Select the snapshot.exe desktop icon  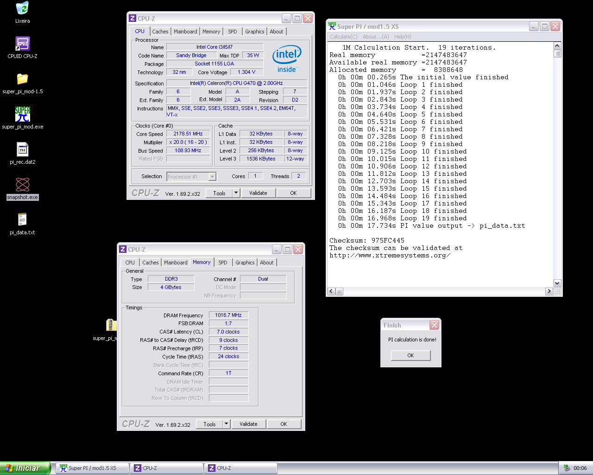click(x=22, y=185)
